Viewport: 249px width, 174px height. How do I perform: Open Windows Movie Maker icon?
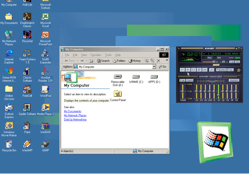[9, 129]
